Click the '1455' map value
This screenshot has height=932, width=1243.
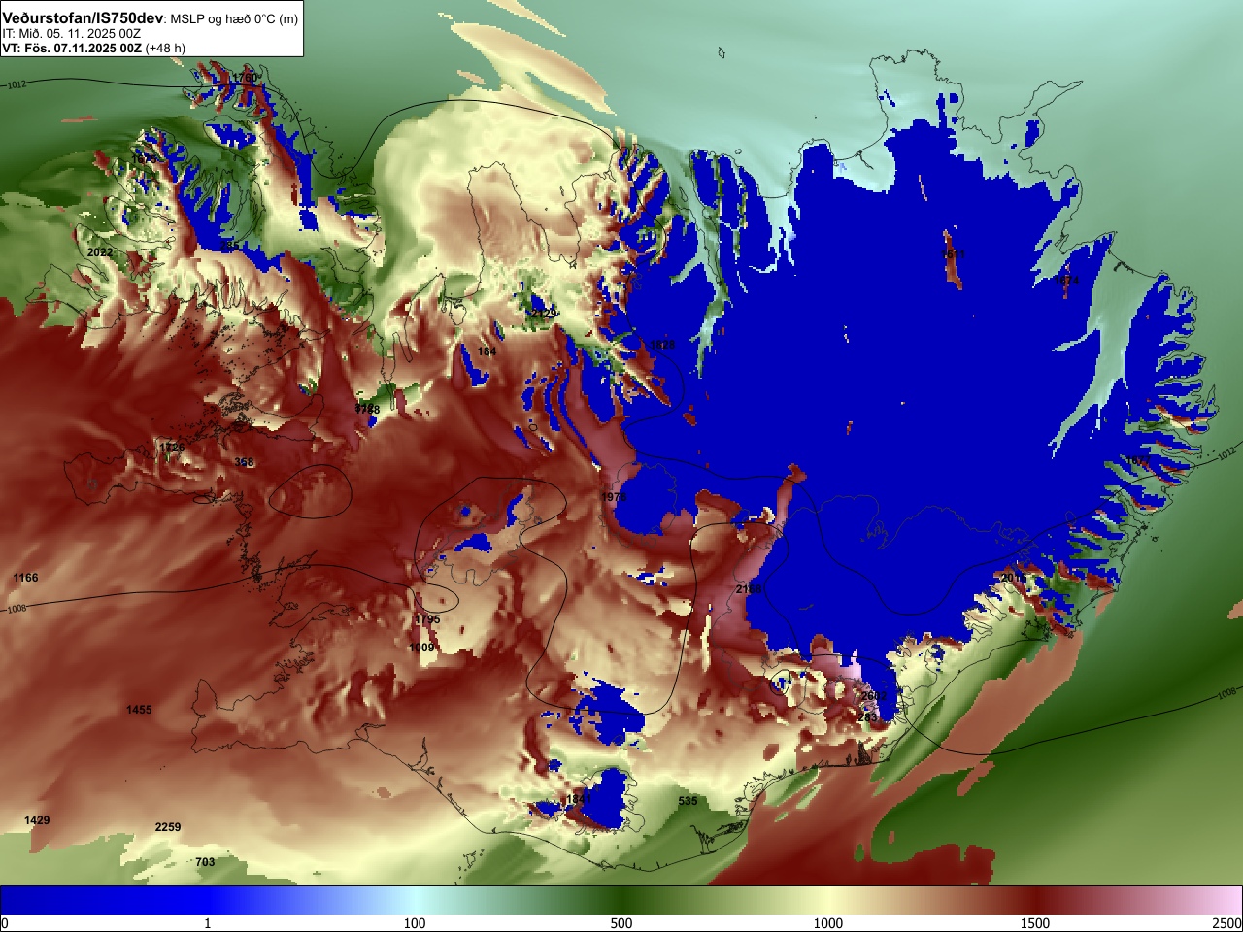tap(139, 710)
